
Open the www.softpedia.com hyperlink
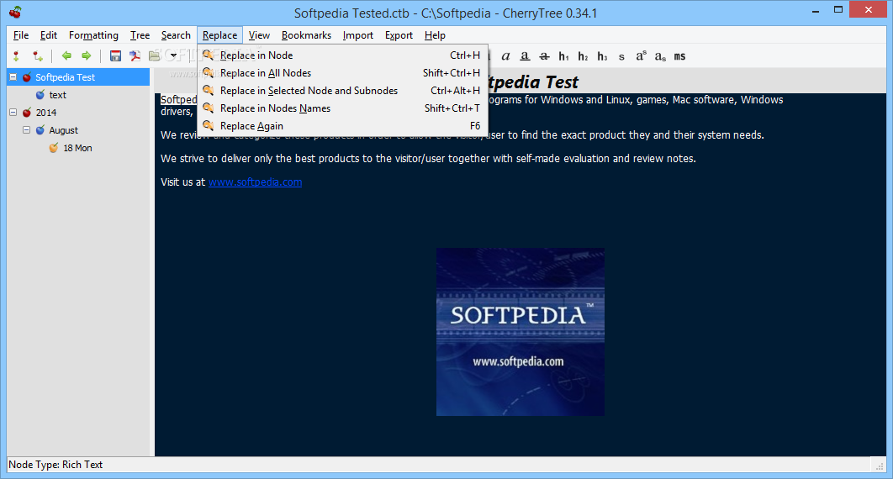[x=255, y=182]
